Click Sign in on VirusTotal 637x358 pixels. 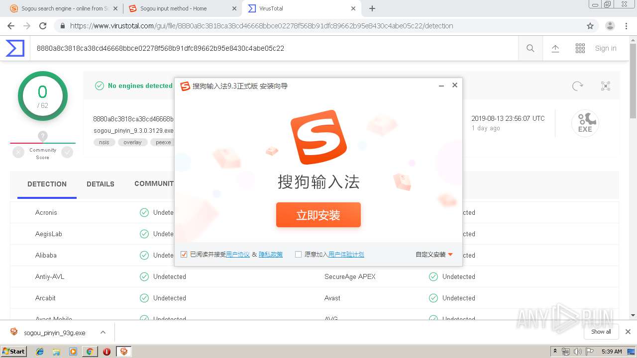606,48
